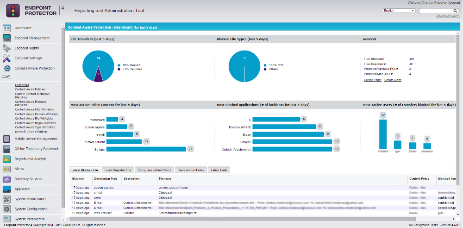Click the Create Policy link
Image resolution: width=463 pixels, height=228 pixels.
pos(373,80)
